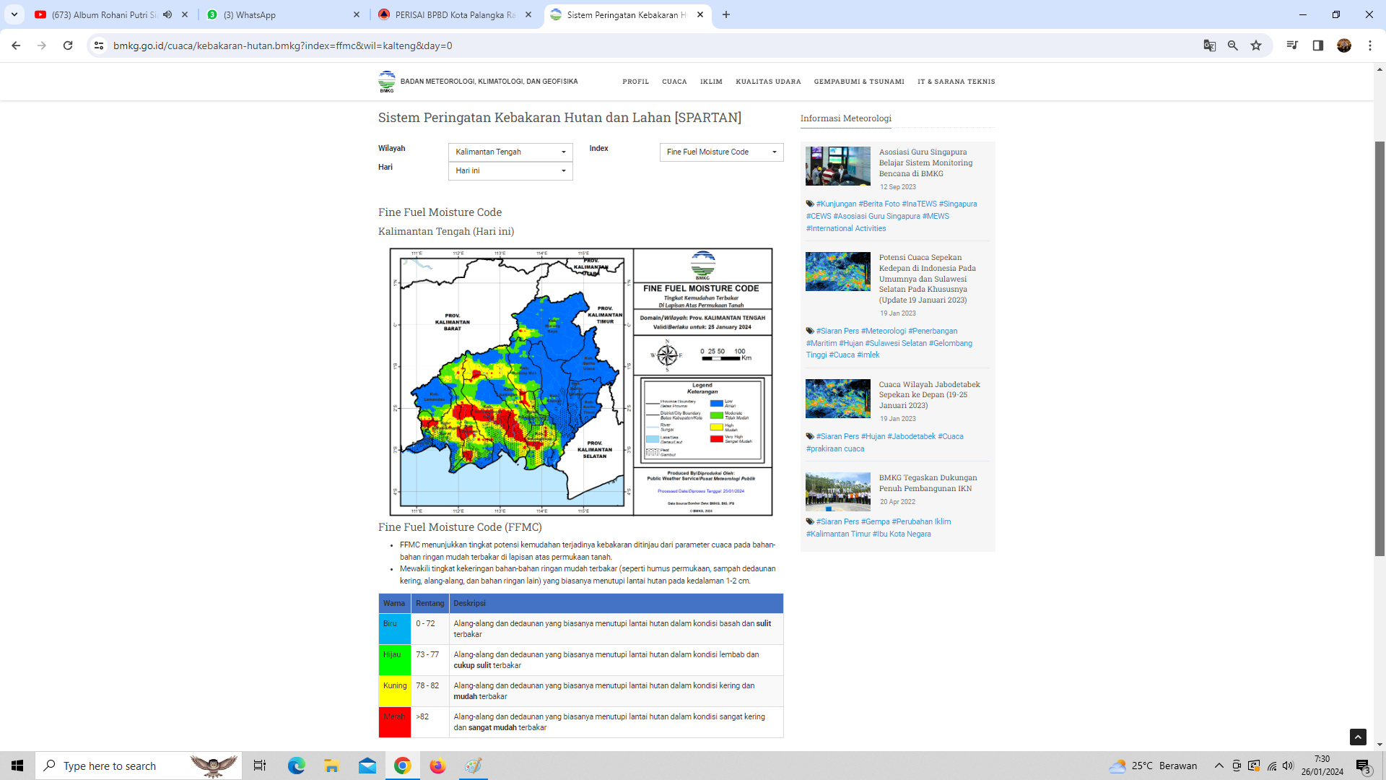Show hidden system tray icons

pyautogui.click(x=1219, y=766)
